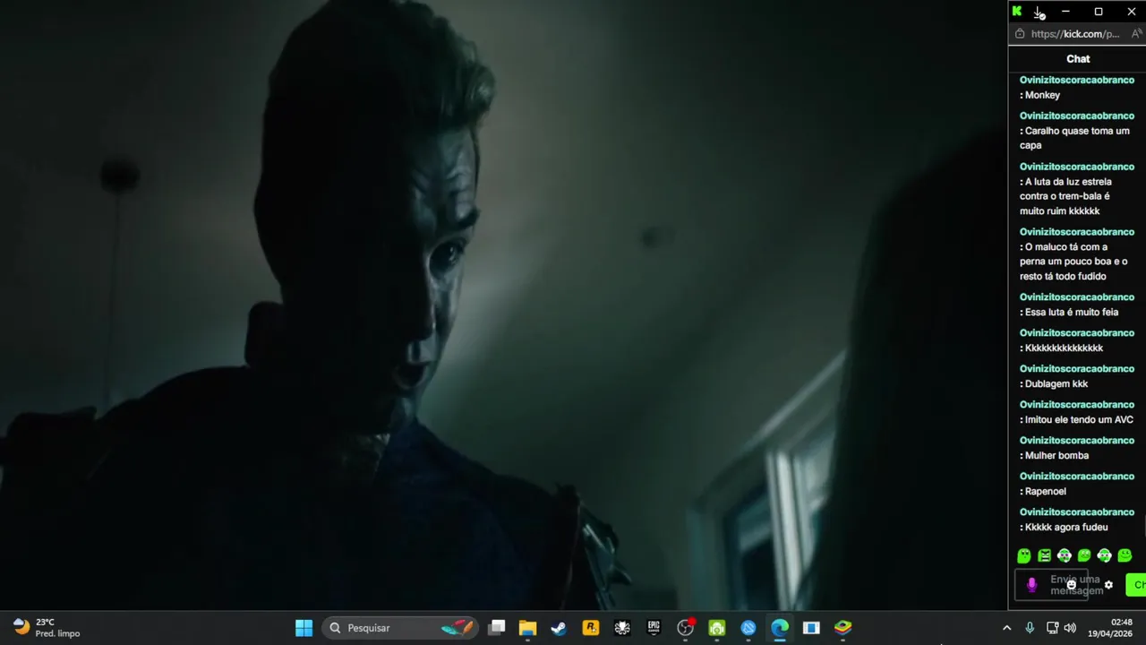Open Task View on the taskbar

[497, 628]
